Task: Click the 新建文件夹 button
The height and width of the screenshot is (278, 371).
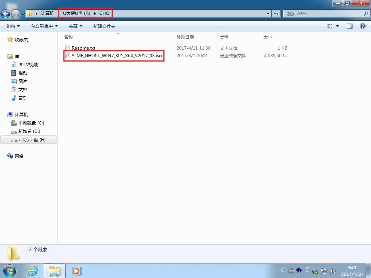Action: click(x=104, y=26)
